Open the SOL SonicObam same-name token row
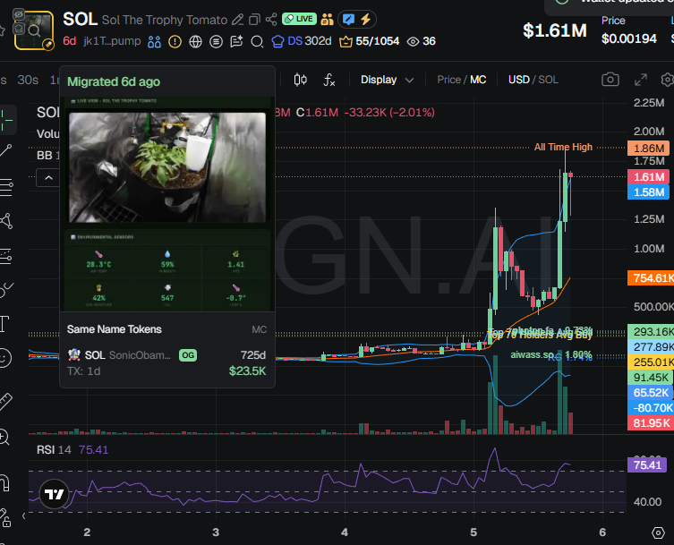This screenshot has width=674, height=545. click(x=166, y=363)
